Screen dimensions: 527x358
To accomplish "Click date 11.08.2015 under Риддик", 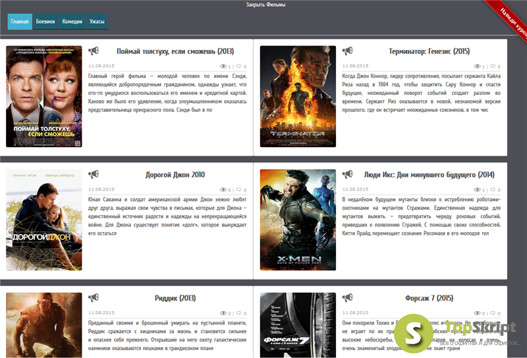I will click(x=101, y=313).
